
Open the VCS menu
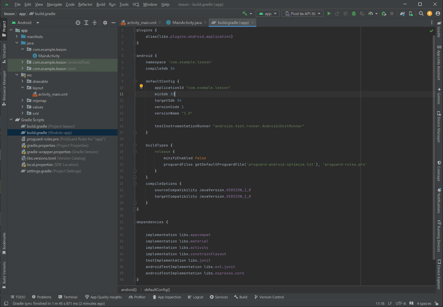136,4
